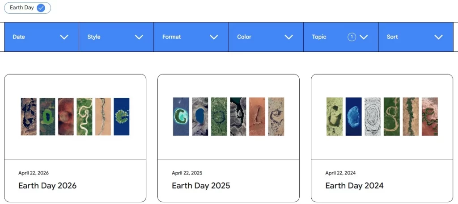Screen dimensions: 458x204
Task: Click the April 22, 2026 date text
Action: click(x=34, y=173)
